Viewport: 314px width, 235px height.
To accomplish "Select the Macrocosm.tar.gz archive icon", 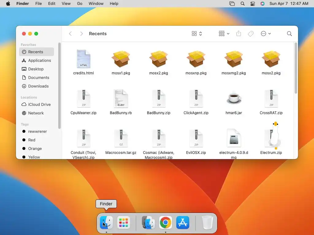I will pyautogui.click(x=121, y=138).
